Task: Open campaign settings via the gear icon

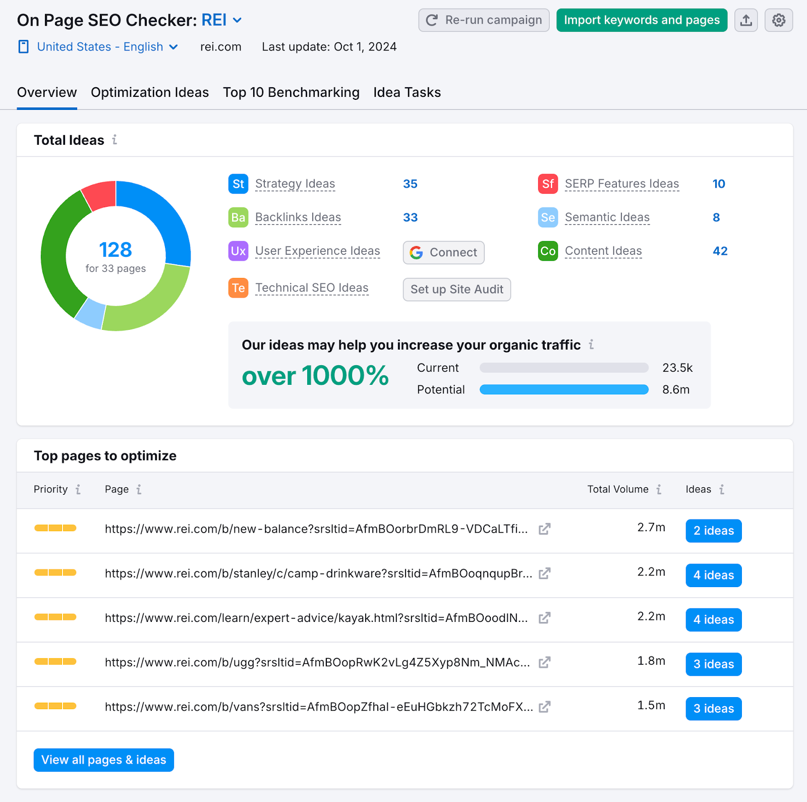Action: tap(778, 20)
